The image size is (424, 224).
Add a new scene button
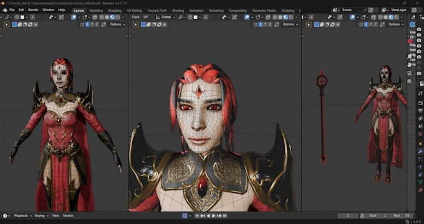click(371, 10)
